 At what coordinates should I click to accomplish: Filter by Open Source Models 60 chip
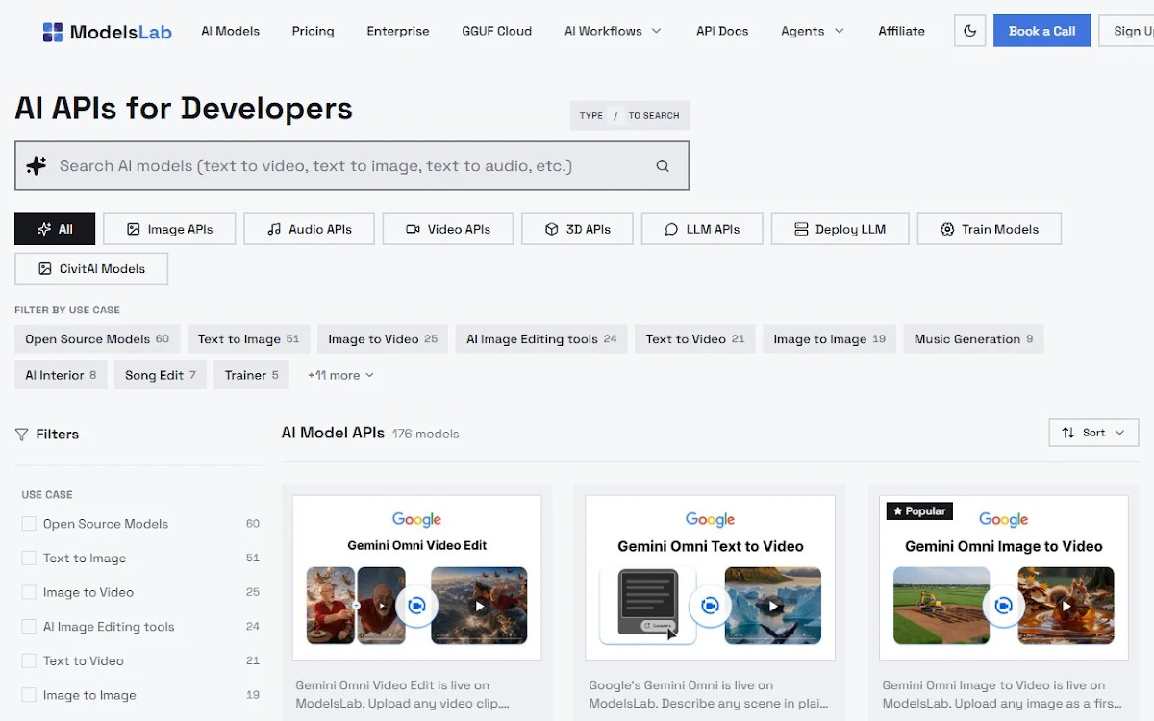click(97, 338)
